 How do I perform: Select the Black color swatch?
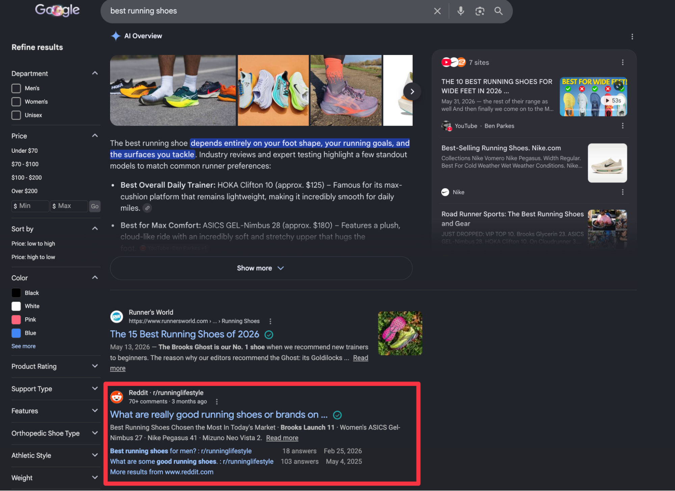coord(16,293)
